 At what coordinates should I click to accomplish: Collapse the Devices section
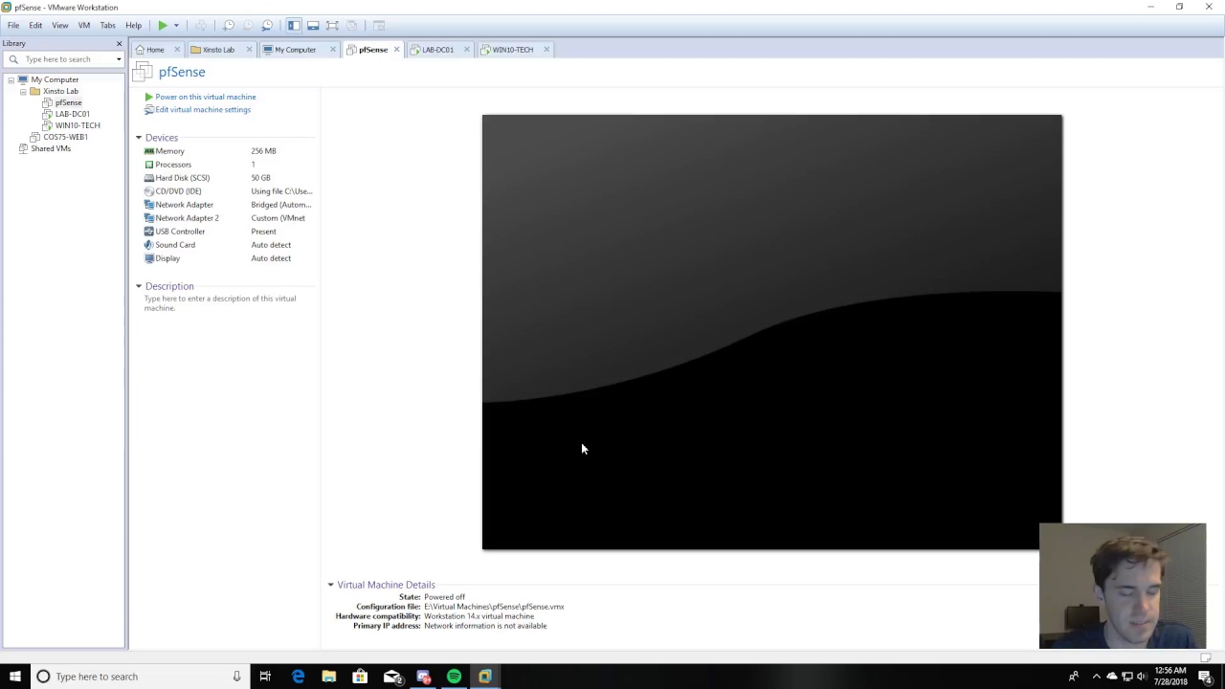click(x=138, y=138)
